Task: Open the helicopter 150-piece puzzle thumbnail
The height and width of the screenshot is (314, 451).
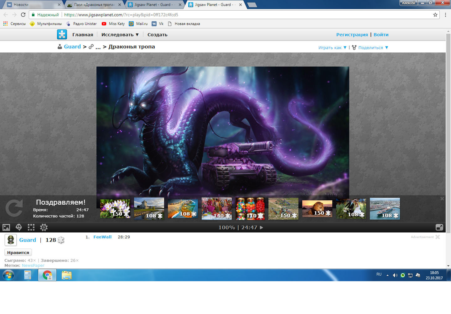Action: click(283, 208)
